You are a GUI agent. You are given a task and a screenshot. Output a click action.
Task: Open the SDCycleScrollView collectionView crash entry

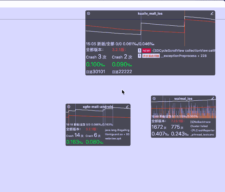coord(184,51)
